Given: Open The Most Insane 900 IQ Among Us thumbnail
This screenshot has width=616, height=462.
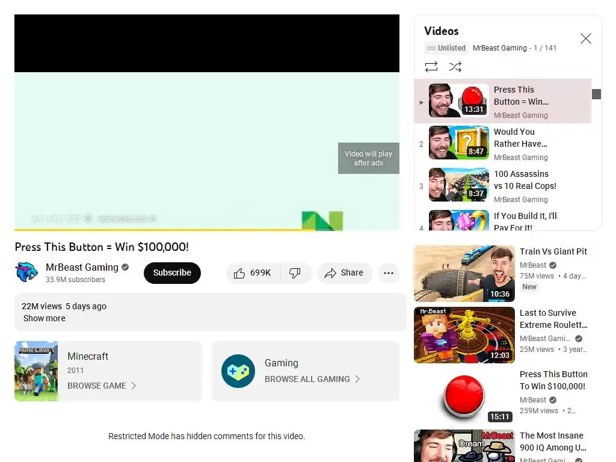Looking at the screenshot, I should point(464,446).
